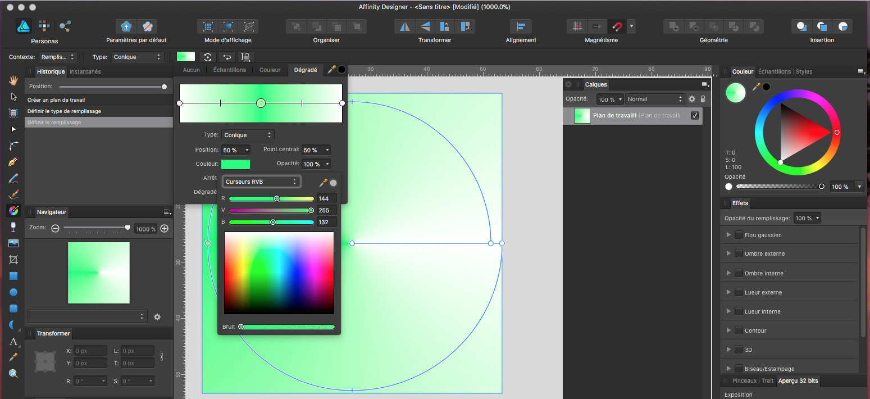
Task: Click the Zoom in plus button in Navigateur
Action: click(165, 229)
